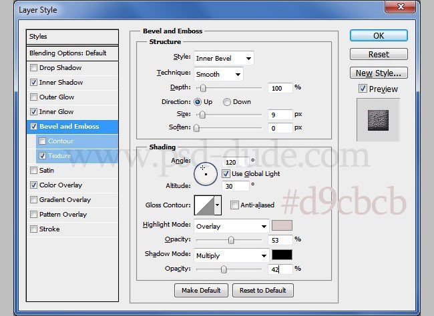This screenshot has height=316, width=434.
Task: Open the Technique dropdown showing Smooth
Action: 218,74
